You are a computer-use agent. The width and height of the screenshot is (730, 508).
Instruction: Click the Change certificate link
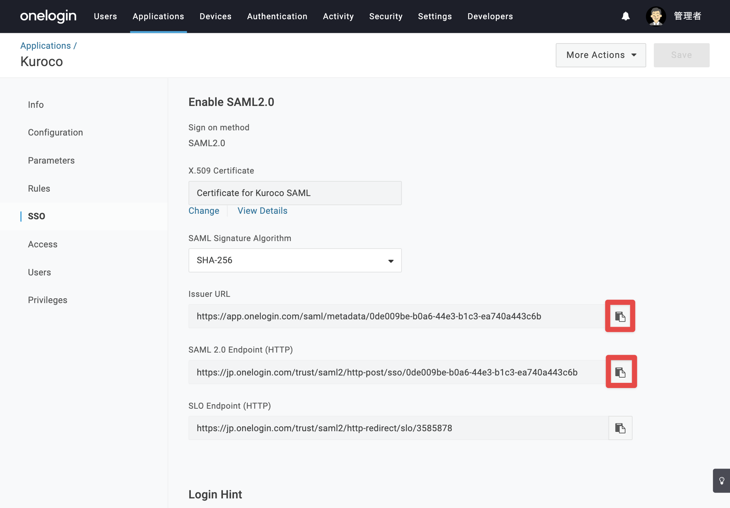coord(204,211)
